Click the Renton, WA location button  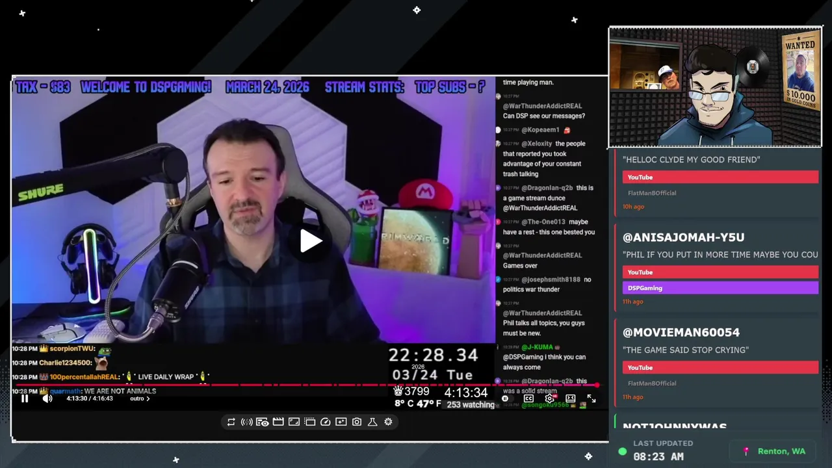(x=774, y=451)
